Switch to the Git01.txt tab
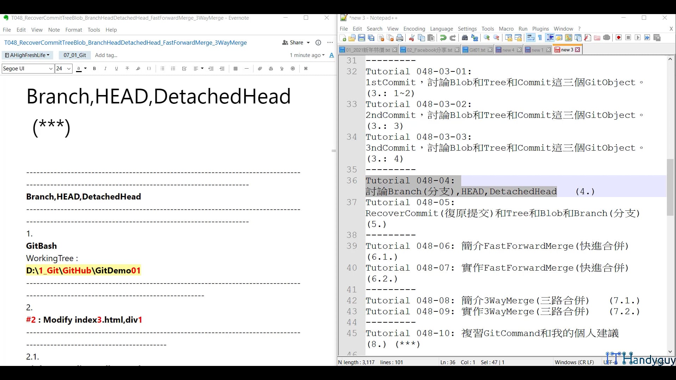Image resolution: width=676 pixels, height=380 pixels. pyautogui.click(x=477, y=50)
